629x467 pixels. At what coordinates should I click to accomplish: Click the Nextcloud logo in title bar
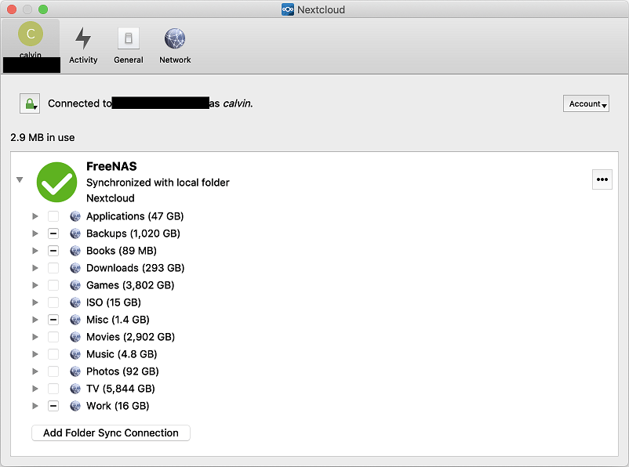[x=288, y=9]
